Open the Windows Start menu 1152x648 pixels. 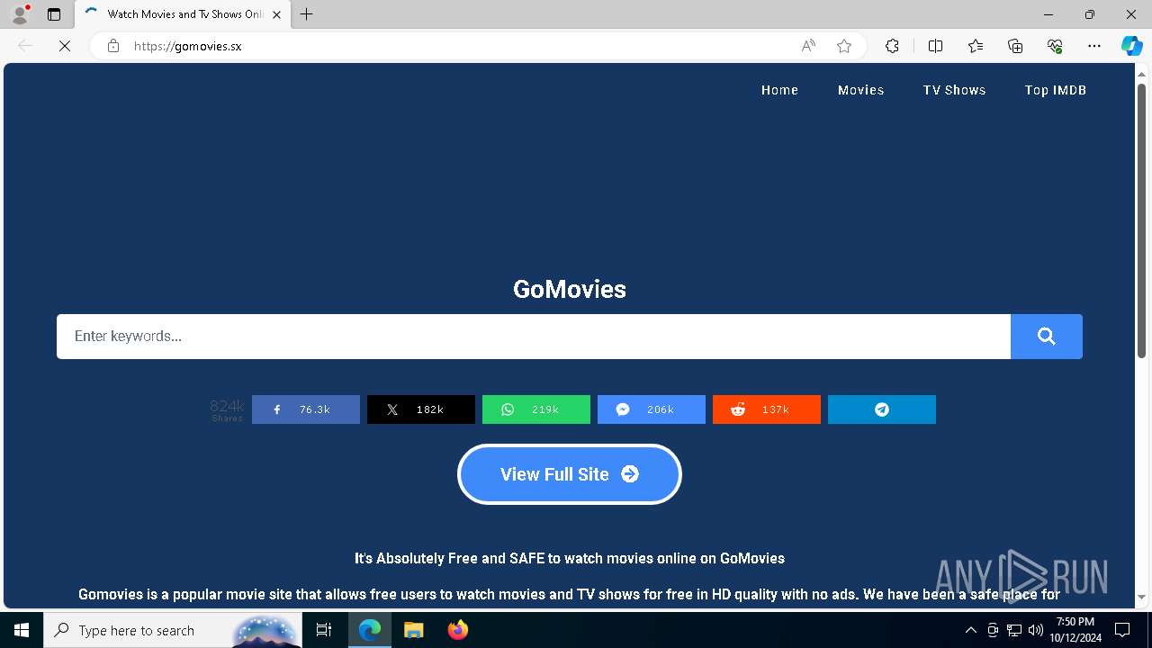pos(22,630)
